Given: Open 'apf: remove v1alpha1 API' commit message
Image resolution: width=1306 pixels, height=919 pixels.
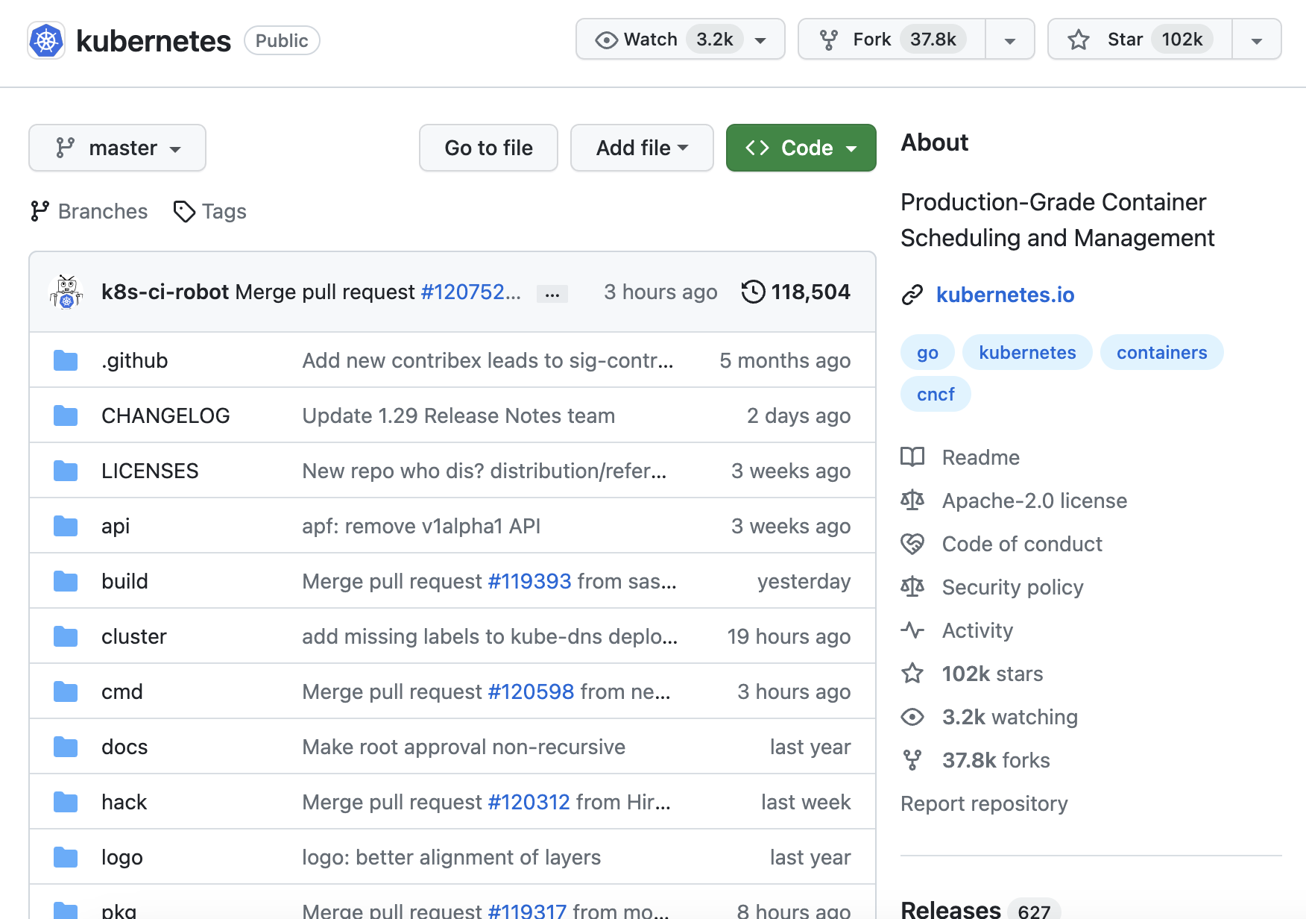Looking at the screenshot, I should pyautogui.click(x=421, y=526).
